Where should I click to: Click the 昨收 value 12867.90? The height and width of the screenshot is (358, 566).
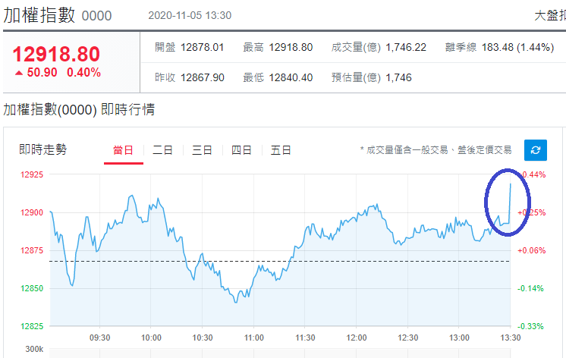coord(202,77)
